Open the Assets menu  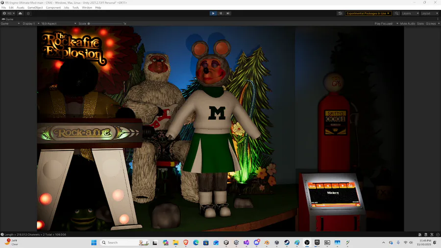click(20, 7)
